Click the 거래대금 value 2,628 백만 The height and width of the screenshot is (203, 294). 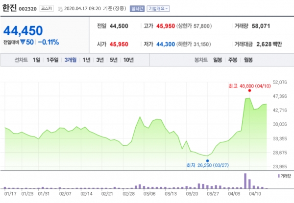coord(269,45)
